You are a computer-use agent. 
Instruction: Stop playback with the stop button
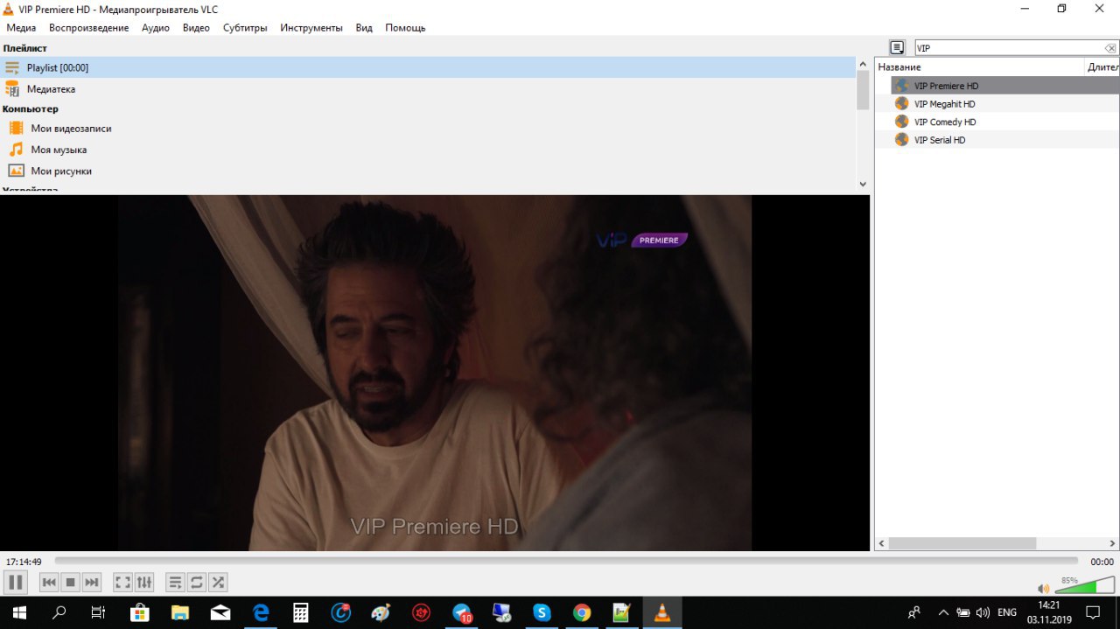(71, 582)
